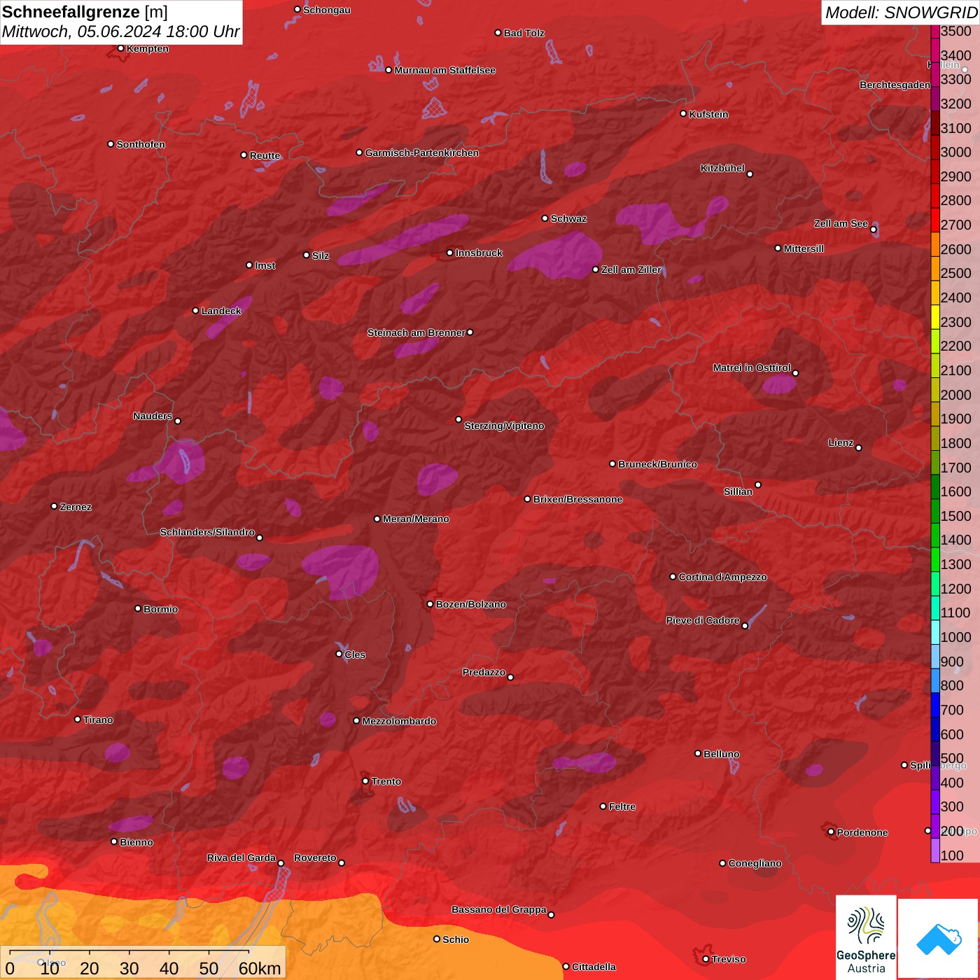Click the Schongau city marker
This screenshot has width=980, height=980.
pos(297,10)
